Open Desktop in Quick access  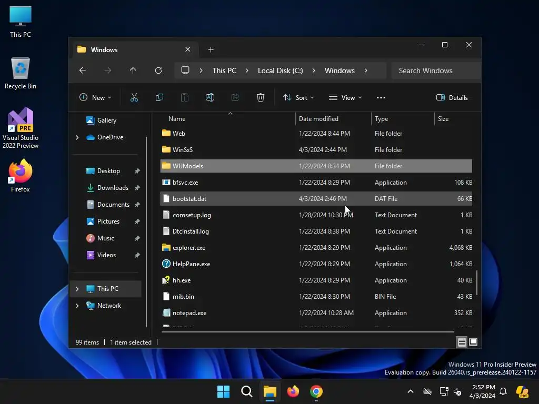[108, 171]
